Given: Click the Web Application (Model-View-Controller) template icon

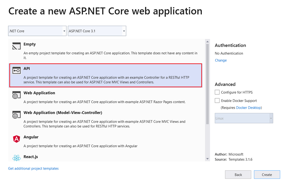Looking at the screenshot, I should pyautogui.click(x=17, y=115).
